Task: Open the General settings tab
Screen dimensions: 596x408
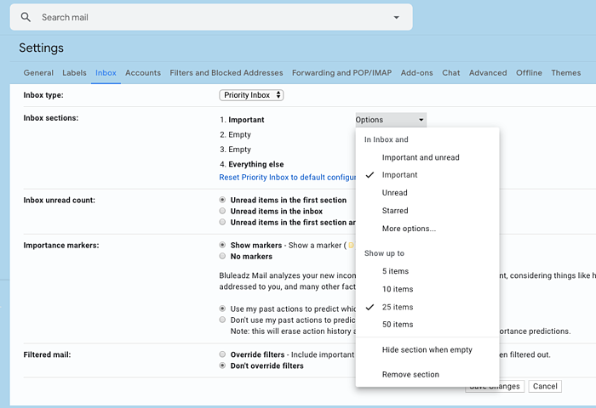Action: (x=38, y=73)
